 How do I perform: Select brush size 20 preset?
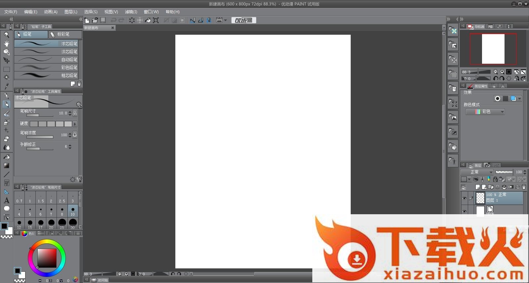51,223
